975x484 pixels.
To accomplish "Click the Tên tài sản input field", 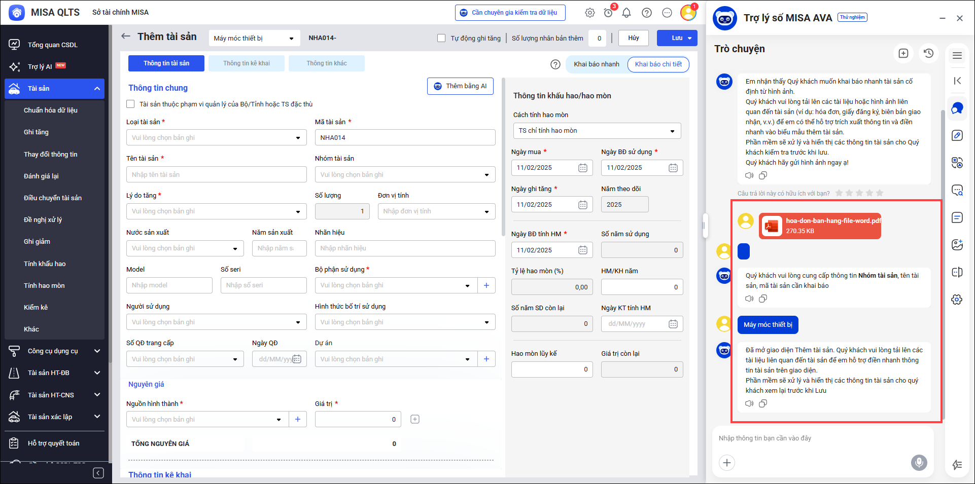I will pos(216,174).
